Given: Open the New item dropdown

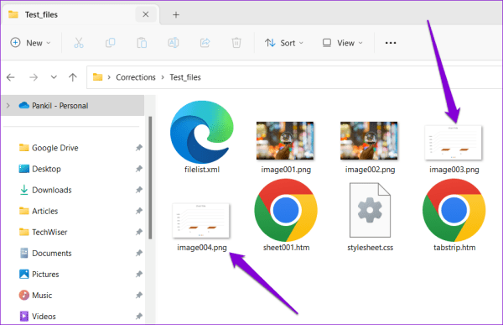Looking at the screenshot, I should [30, 43].
